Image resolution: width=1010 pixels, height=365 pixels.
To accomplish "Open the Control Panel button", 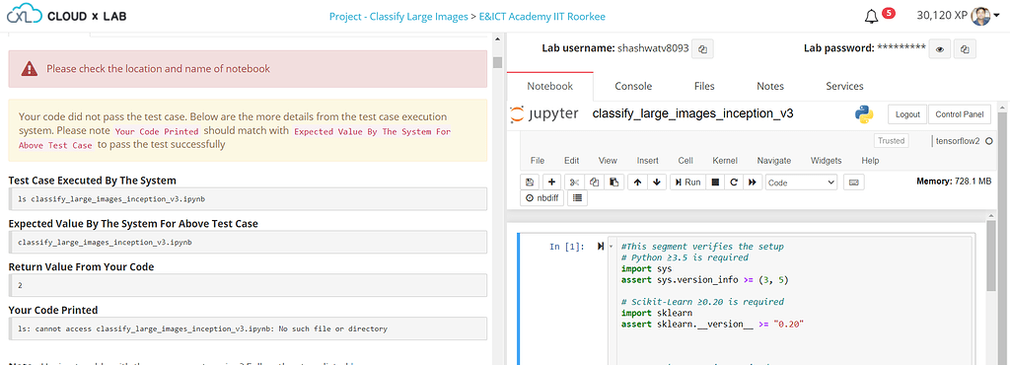I will (959, 114).
